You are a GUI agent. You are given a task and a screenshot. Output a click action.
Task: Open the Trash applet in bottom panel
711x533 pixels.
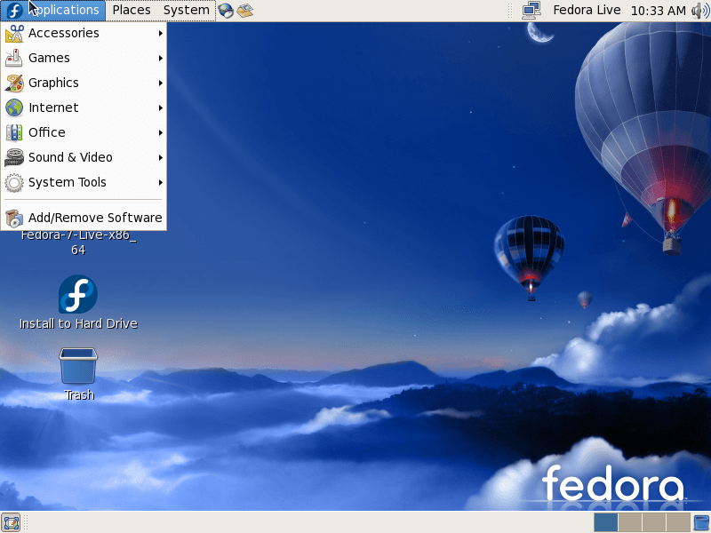(701, 522)
